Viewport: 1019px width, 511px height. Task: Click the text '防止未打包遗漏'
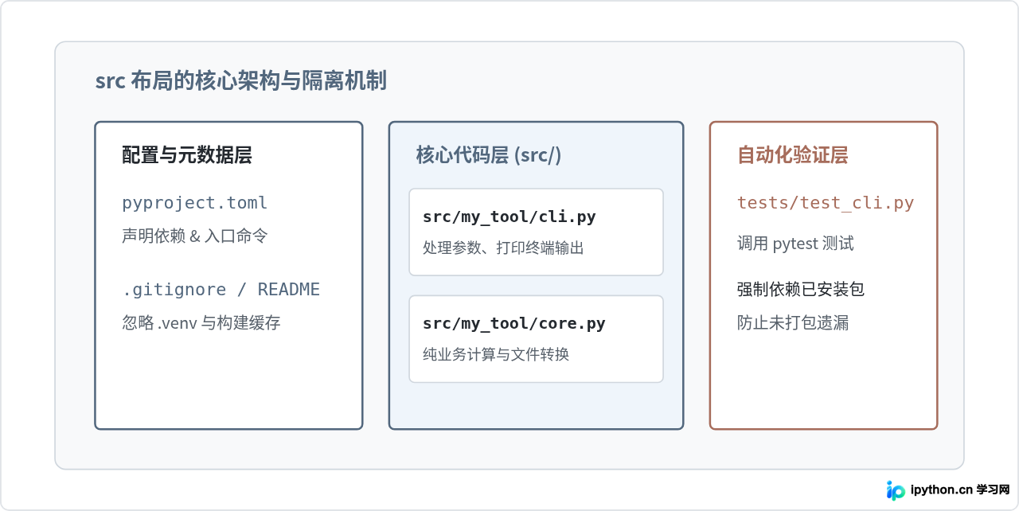coord(793,323)
